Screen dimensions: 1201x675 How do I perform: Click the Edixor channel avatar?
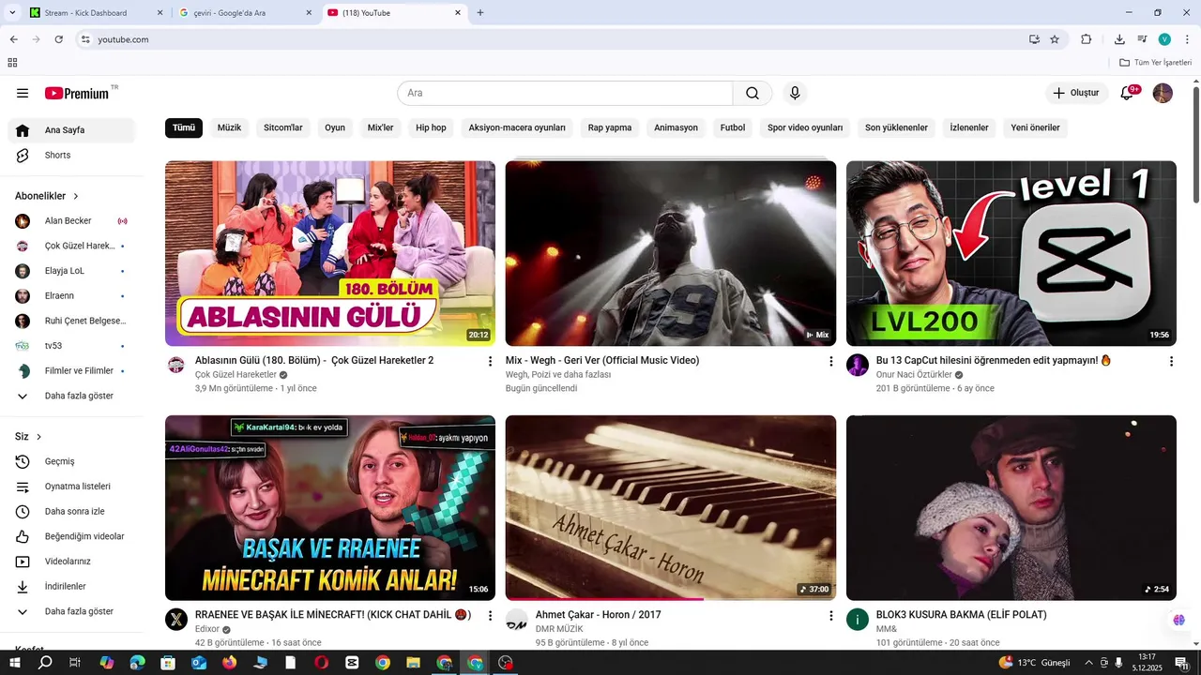(176, 620)
